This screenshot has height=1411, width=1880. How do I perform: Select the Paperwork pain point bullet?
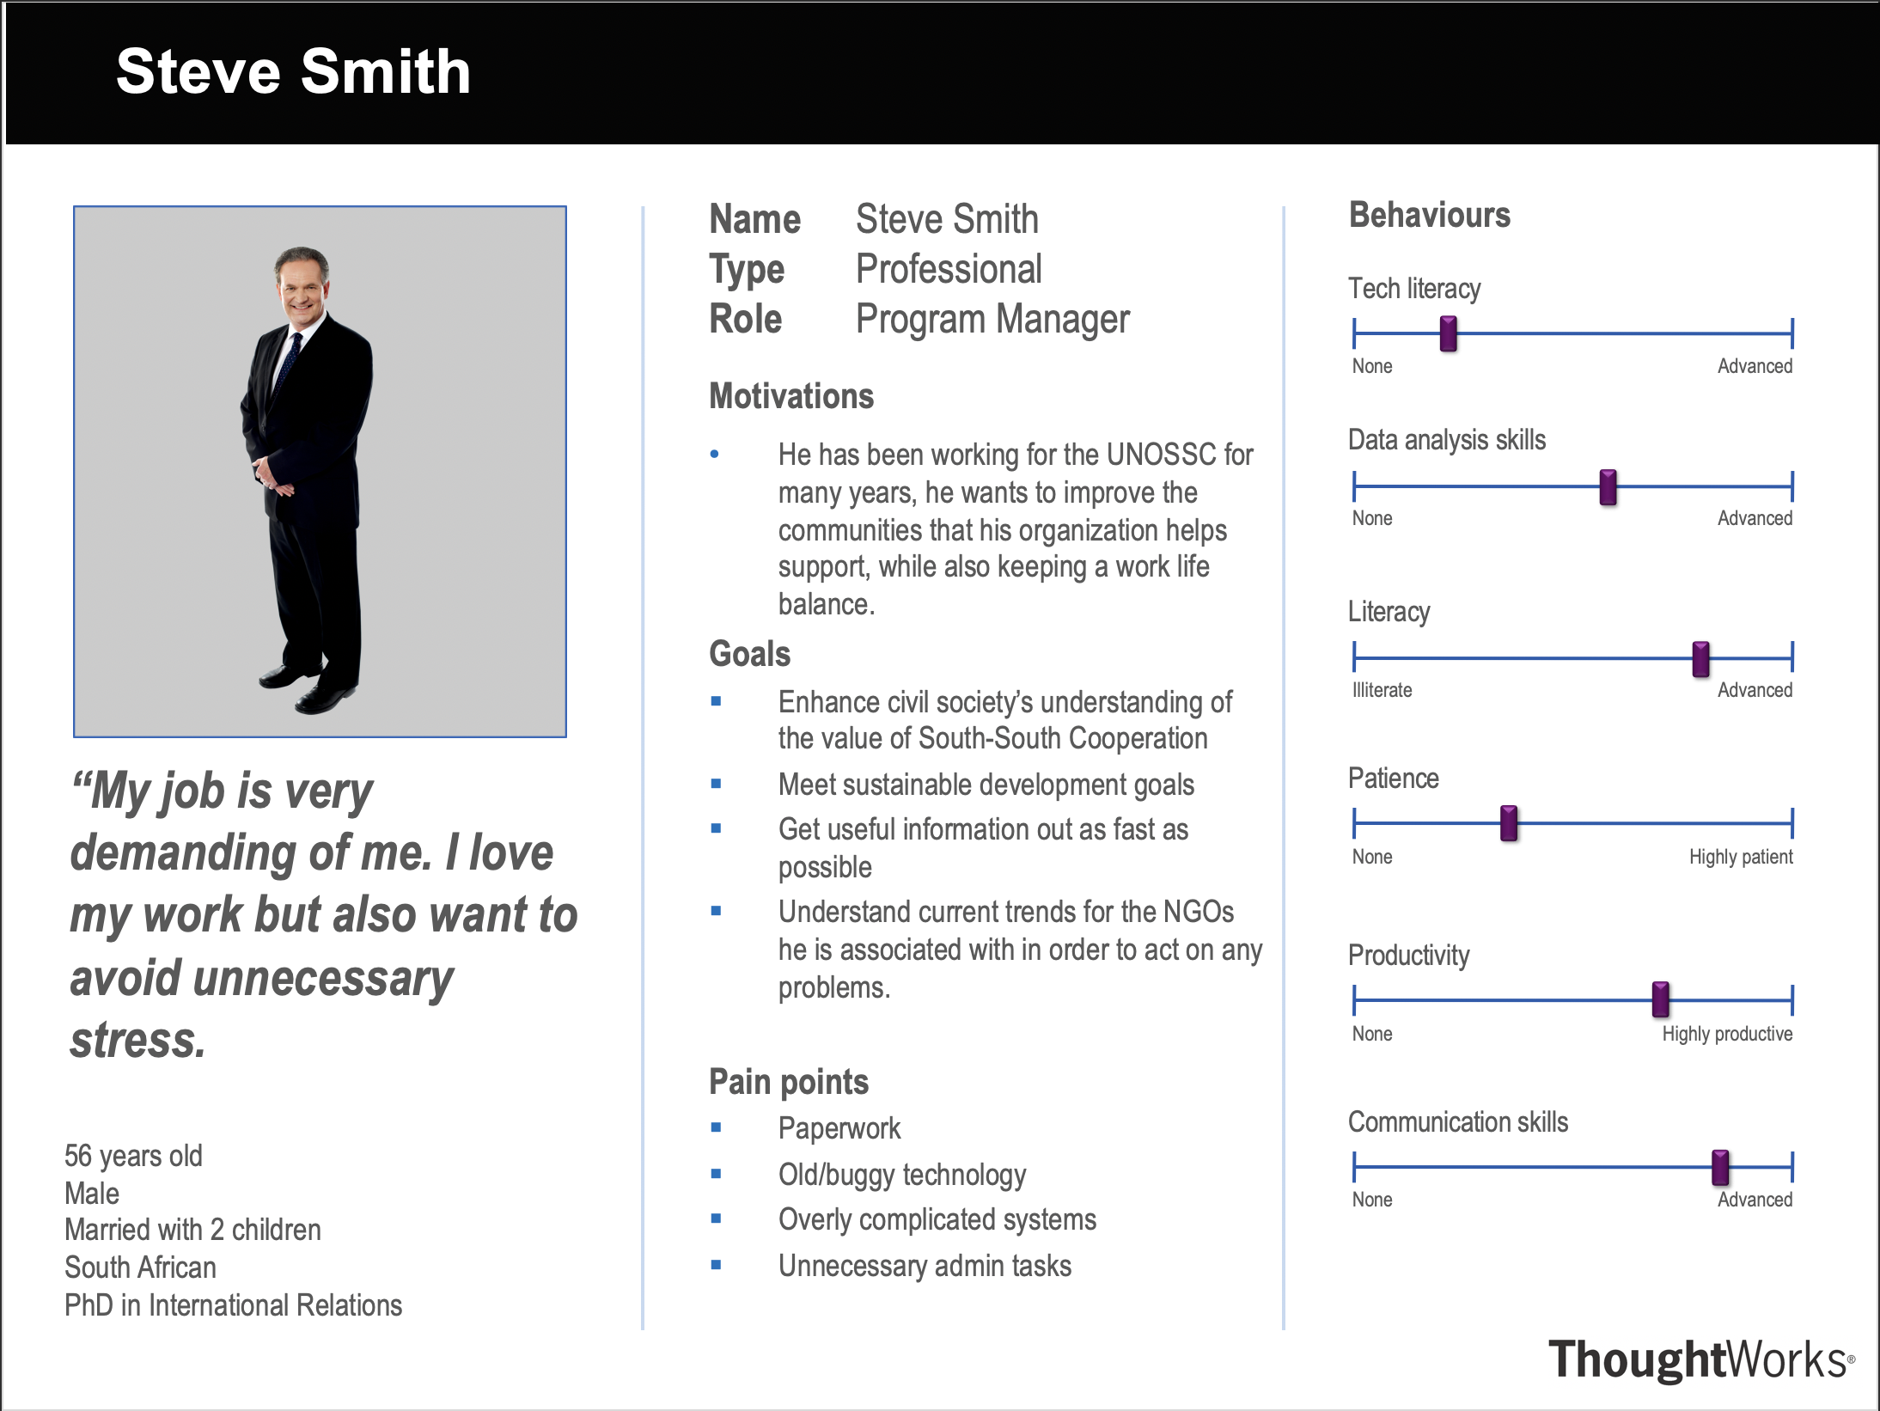tap(839, 1128)
